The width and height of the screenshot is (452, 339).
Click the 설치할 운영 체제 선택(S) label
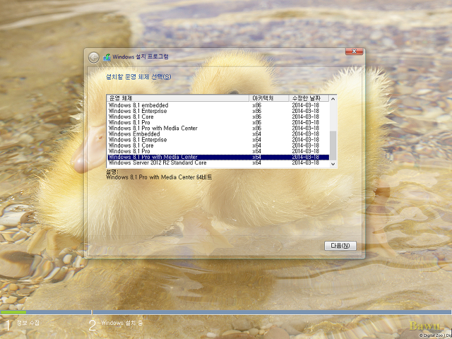coord(138,77)
